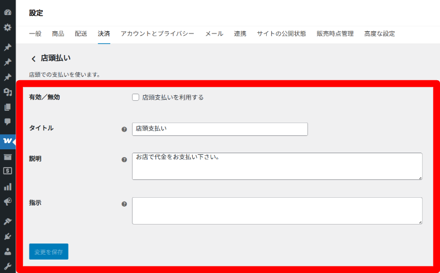Select the 決済 tab

(104, 33)
